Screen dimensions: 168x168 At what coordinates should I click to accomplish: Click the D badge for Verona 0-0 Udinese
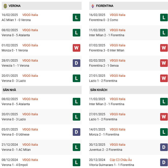(76, 132)
